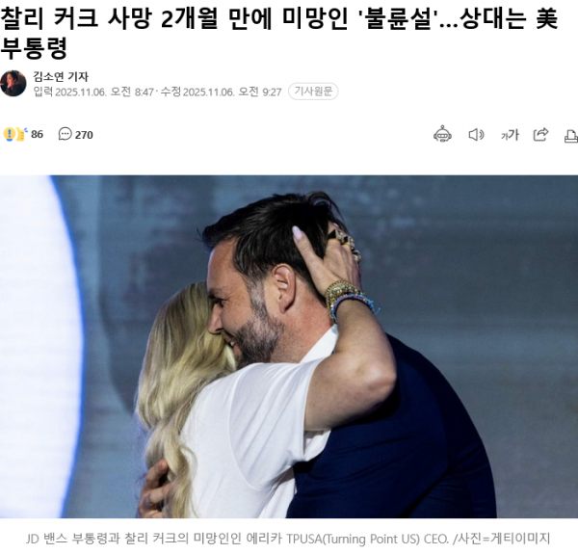Click the reaction emoji icons

tap(14, 134)
